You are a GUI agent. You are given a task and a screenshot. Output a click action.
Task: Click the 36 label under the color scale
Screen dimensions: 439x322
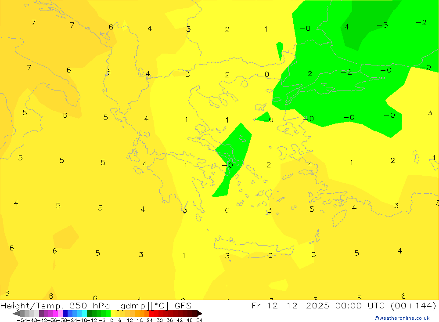[169, 320]
